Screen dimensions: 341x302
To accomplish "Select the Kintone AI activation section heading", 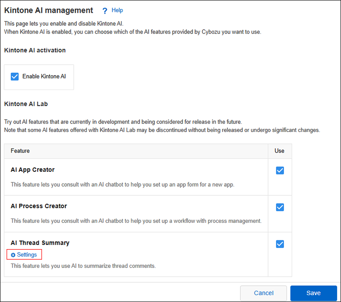I will click(35, 50).
